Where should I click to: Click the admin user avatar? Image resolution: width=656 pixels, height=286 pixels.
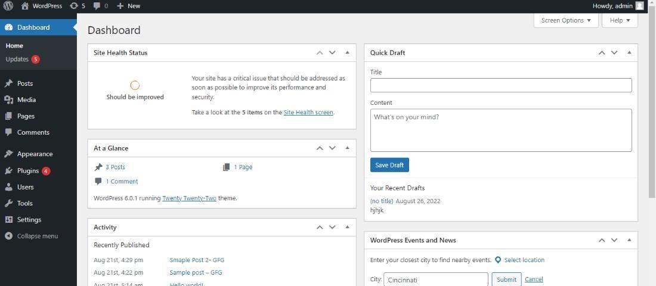tap(639, 6)
